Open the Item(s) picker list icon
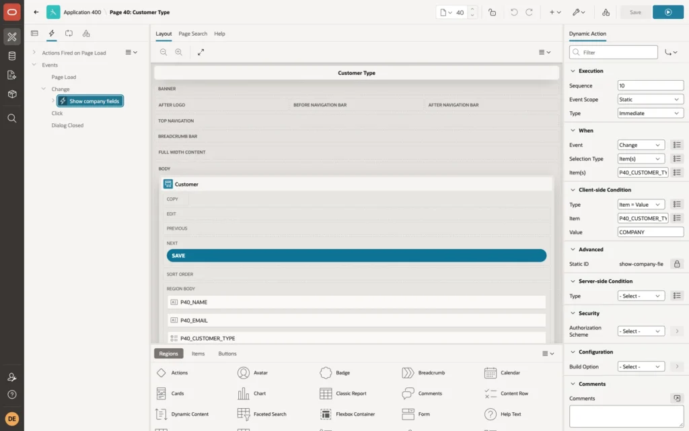 click(677, 172)
